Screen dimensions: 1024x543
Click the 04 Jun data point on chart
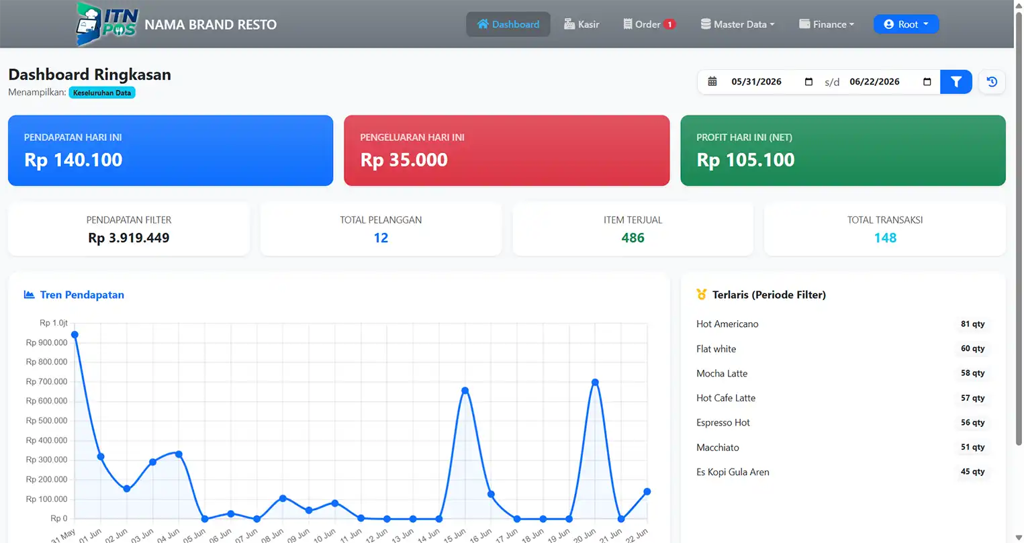click(179, 454)
